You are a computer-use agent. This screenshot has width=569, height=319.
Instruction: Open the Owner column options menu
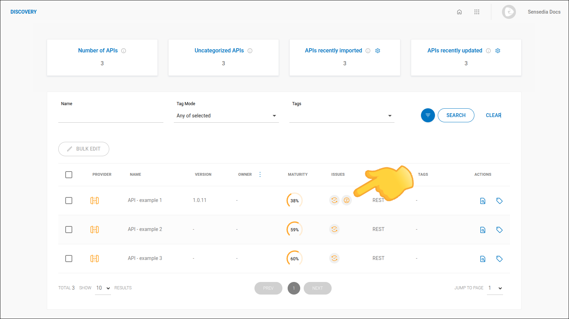(260, 174)
